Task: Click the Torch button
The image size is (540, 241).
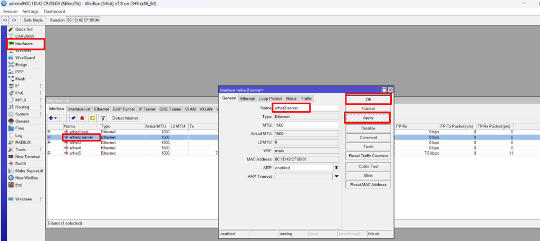Action: (x=368, y=146)
